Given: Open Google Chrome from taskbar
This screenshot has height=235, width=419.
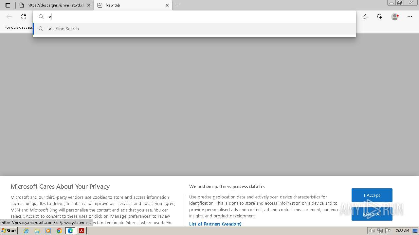Looking at the screenshot, I should click(59, 231).
